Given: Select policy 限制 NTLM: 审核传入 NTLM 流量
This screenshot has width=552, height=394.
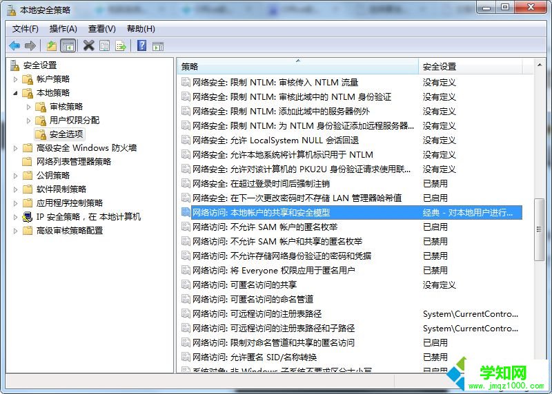Looking at the screenshot, I should point(275,83).
